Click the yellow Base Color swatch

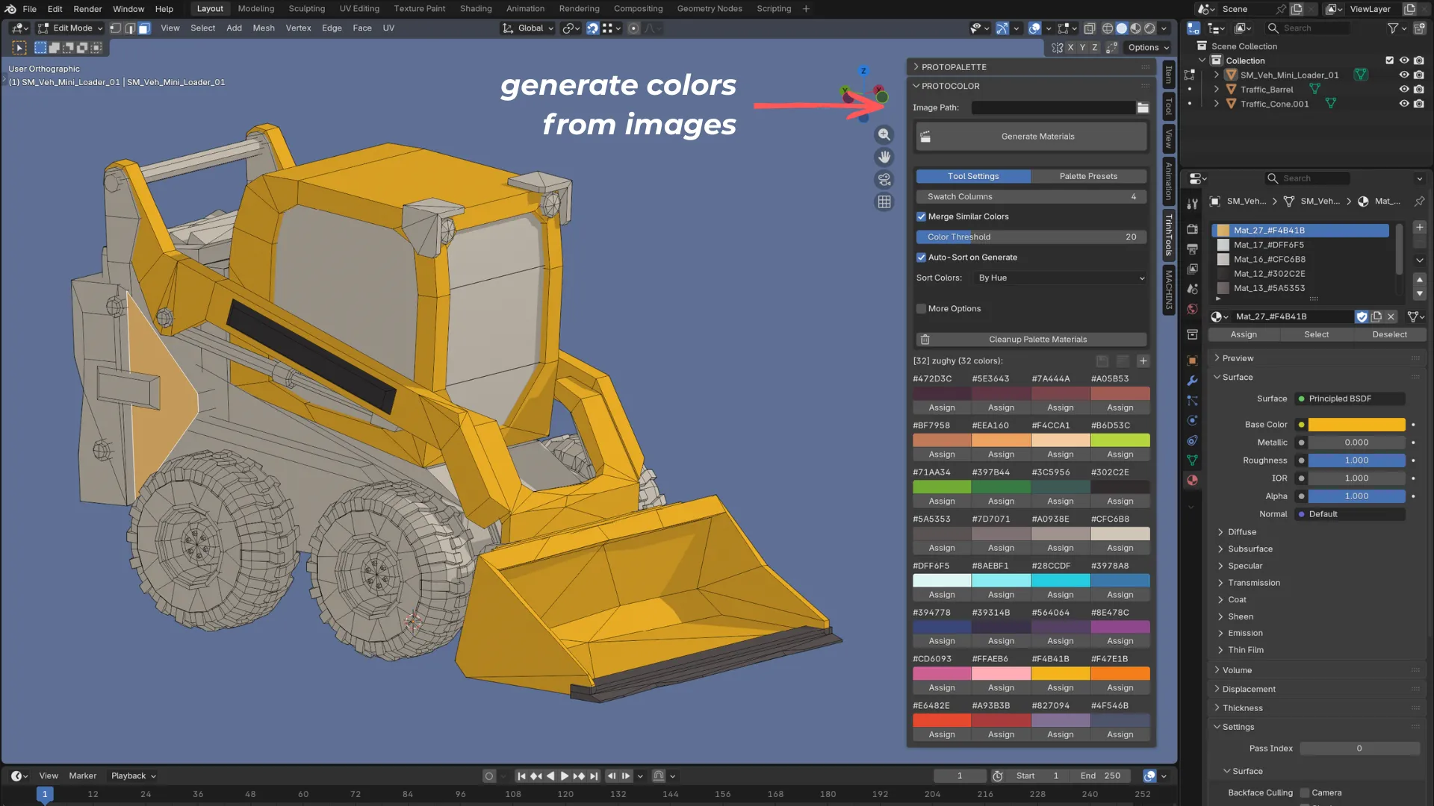coord(1356,425)
